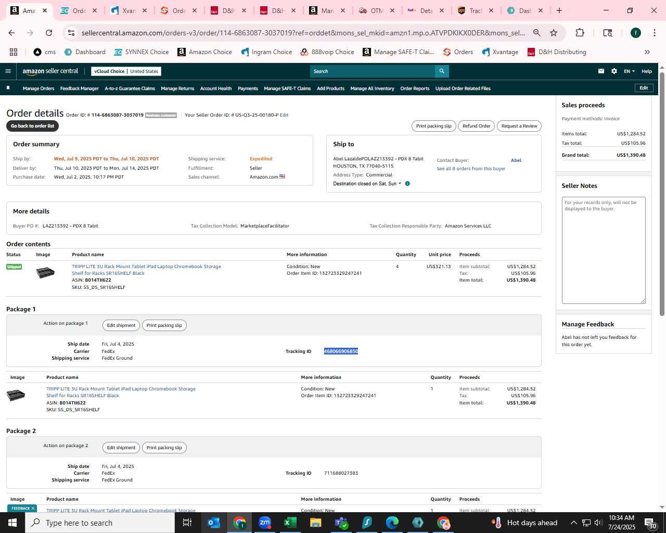The image size is (666, 533).
Task: Open the notifications center icon
Action: [650, 523]
